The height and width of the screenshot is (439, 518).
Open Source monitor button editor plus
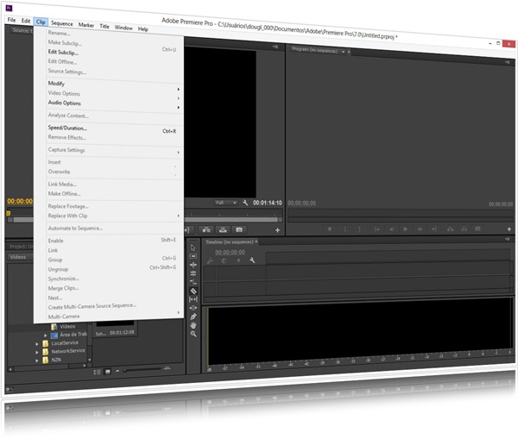click(x=277, y=230)
